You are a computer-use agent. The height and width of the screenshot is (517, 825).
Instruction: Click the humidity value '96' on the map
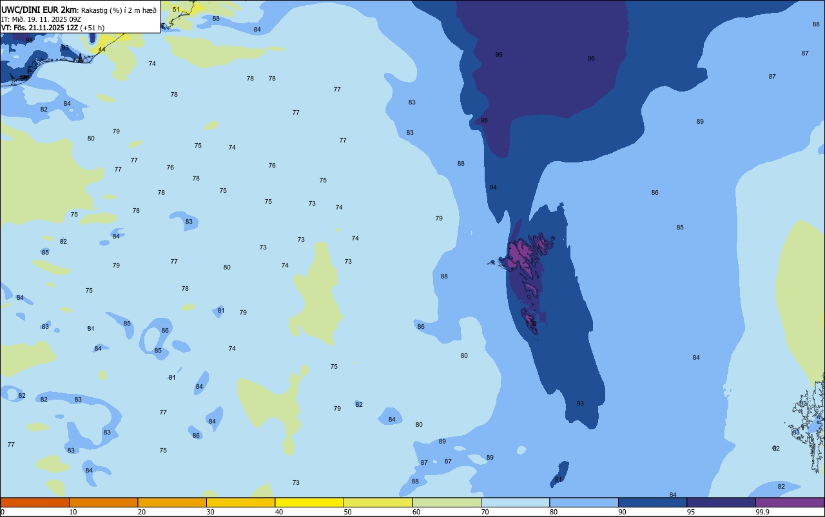click(x=591, y=59)
